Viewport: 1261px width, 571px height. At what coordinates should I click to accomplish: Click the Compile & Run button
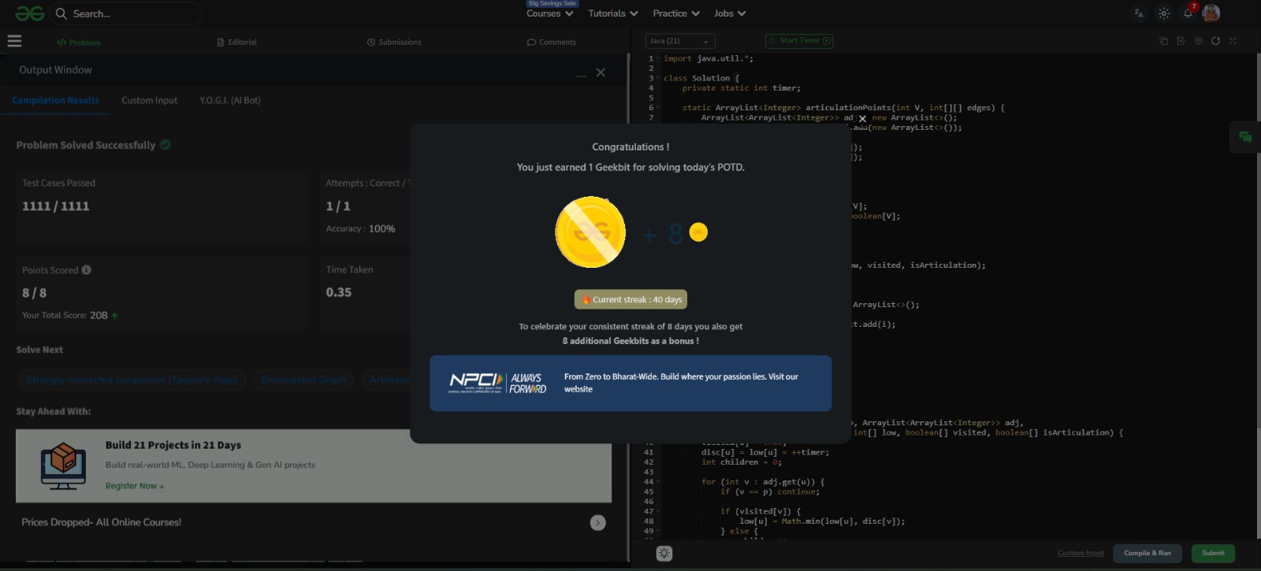point(1148,554)
